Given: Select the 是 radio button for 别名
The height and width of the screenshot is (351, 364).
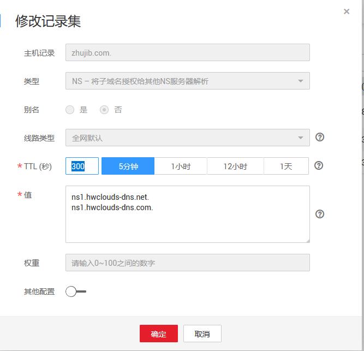Looking at the screenshot, I should point(70,110).
